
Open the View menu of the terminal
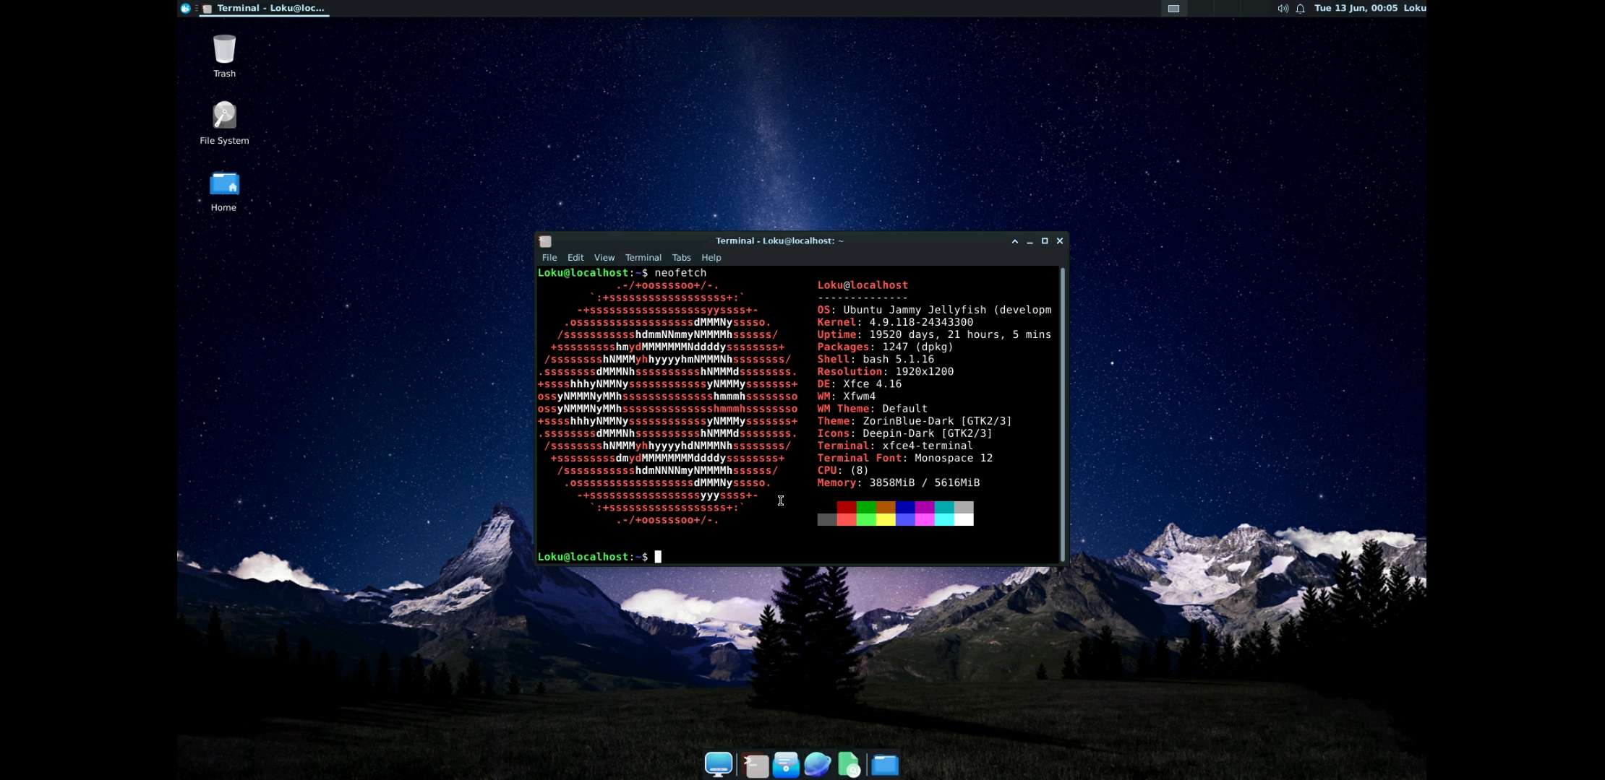[604, 258]
